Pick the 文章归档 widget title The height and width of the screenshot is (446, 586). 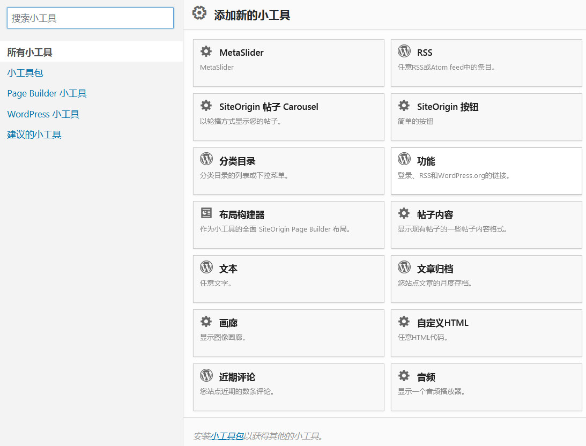(x=435, y=269)
